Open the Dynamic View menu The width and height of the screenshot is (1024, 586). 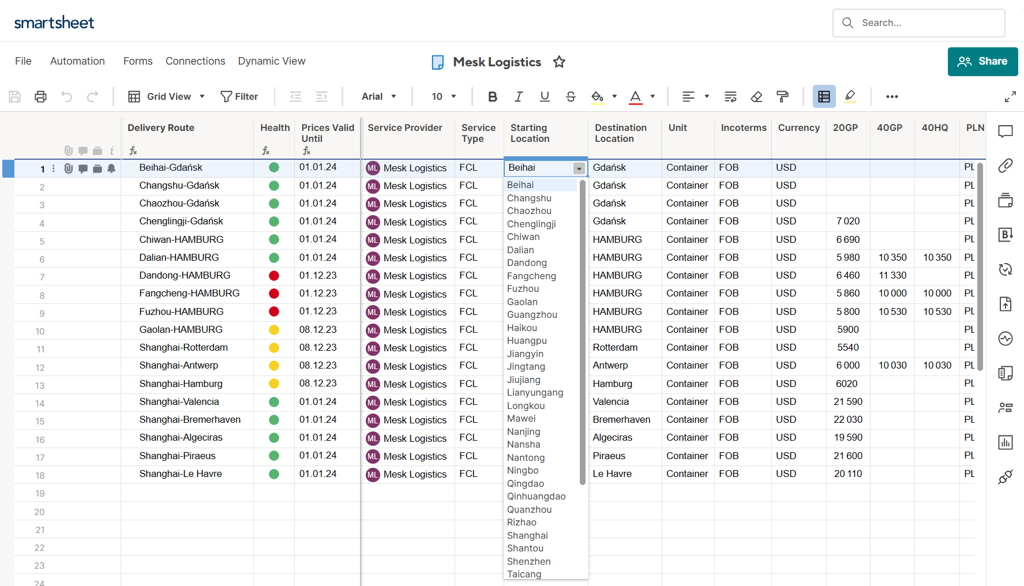(272, 61)
